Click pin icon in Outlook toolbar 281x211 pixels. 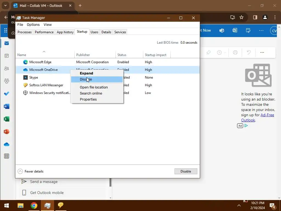tap(209, 52)
